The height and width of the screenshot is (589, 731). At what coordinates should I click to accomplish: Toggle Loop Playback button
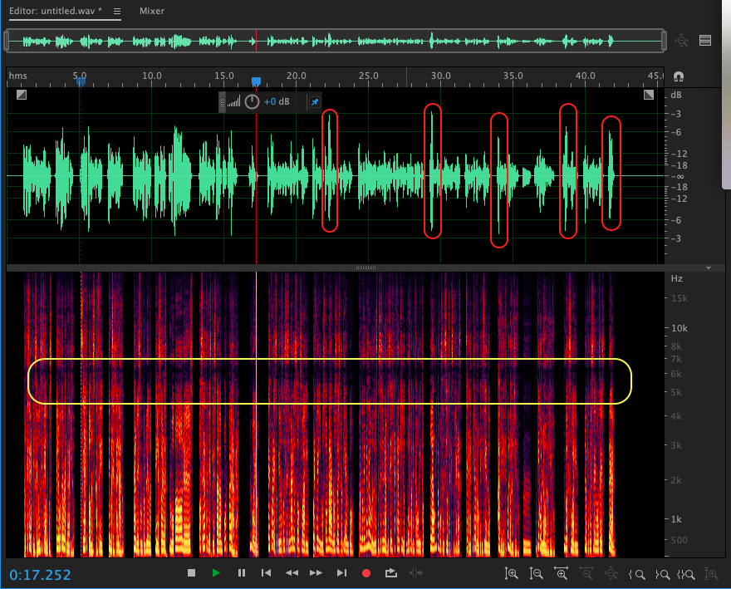(391, 573)
